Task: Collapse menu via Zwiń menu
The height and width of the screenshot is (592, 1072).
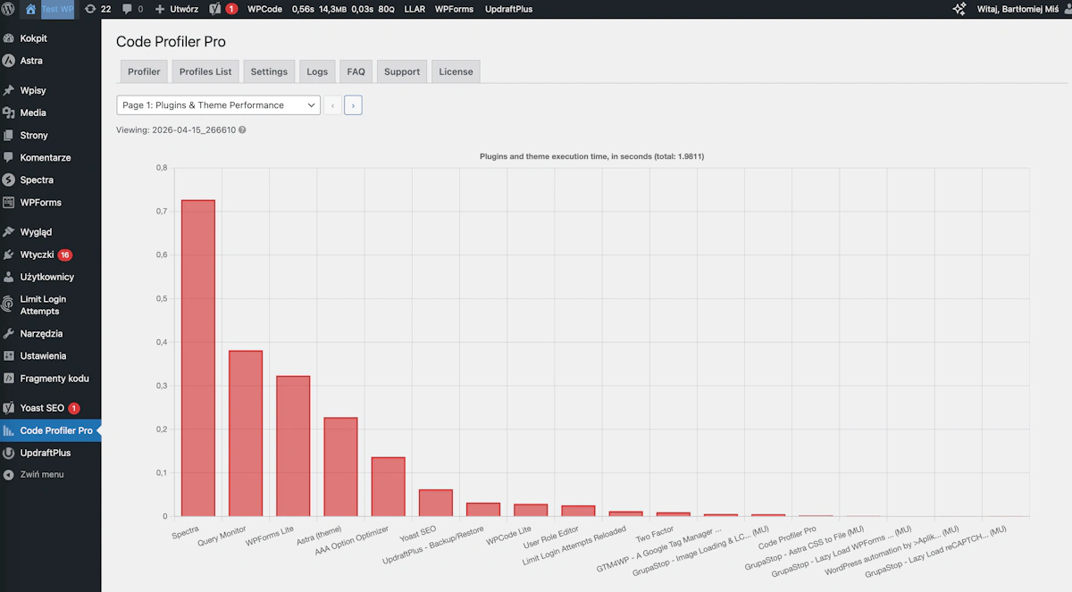Action: tap(42, 474)
